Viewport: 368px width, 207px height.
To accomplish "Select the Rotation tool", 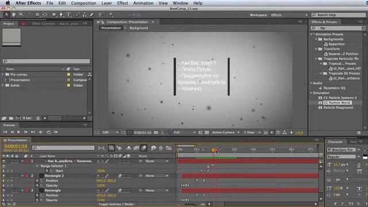I will (x=30, y=14).
